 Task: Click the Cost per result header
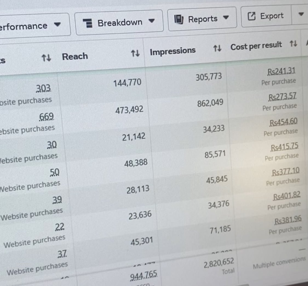click(x=256, y=46)
